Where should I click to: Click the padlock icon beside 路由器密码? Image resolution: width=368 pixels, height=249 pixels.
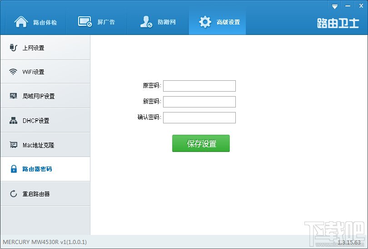(x=14, y=169)
